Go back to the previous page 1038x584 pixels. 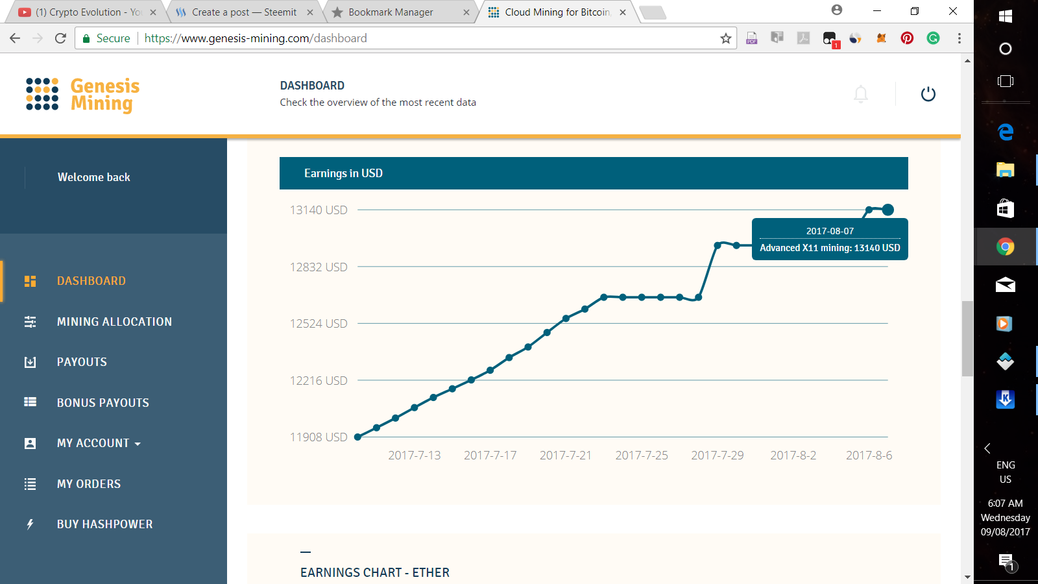[15, 38]
